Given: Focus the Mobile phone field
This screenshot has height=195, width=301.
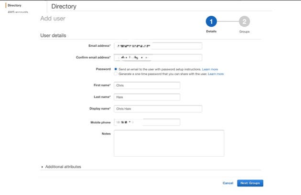Looking at the screenshot, I should [147, 122].
